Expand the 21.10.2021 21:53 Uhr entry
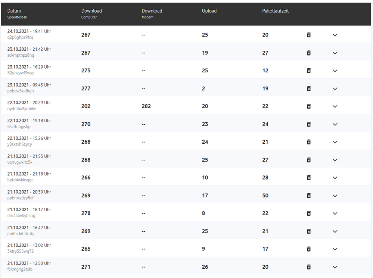The width and height of the screenshot is (373, 278). coord(335,160)
